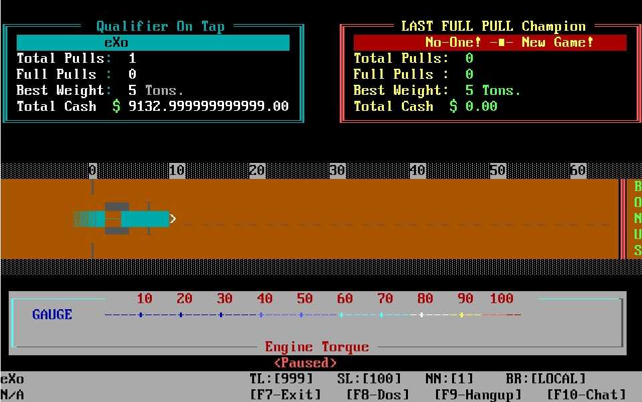Click the 60 distance marker on the track
Viewport: 642px width, 402px height.
(578, 171)
